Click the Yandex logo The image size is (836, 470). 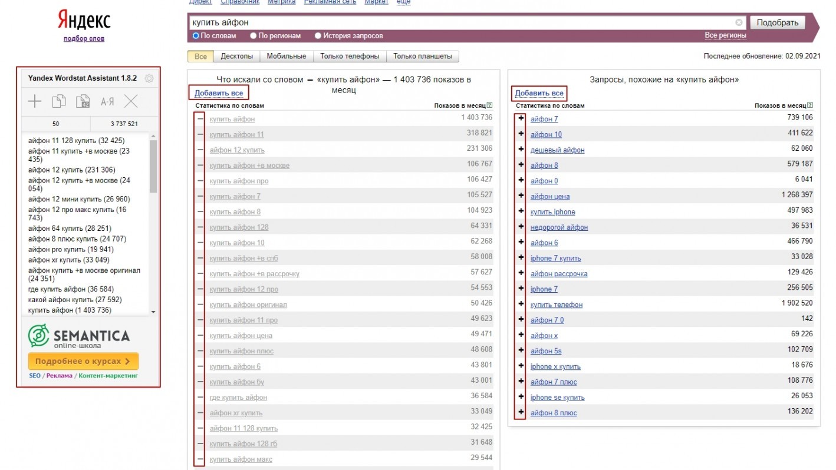[84, 21]
